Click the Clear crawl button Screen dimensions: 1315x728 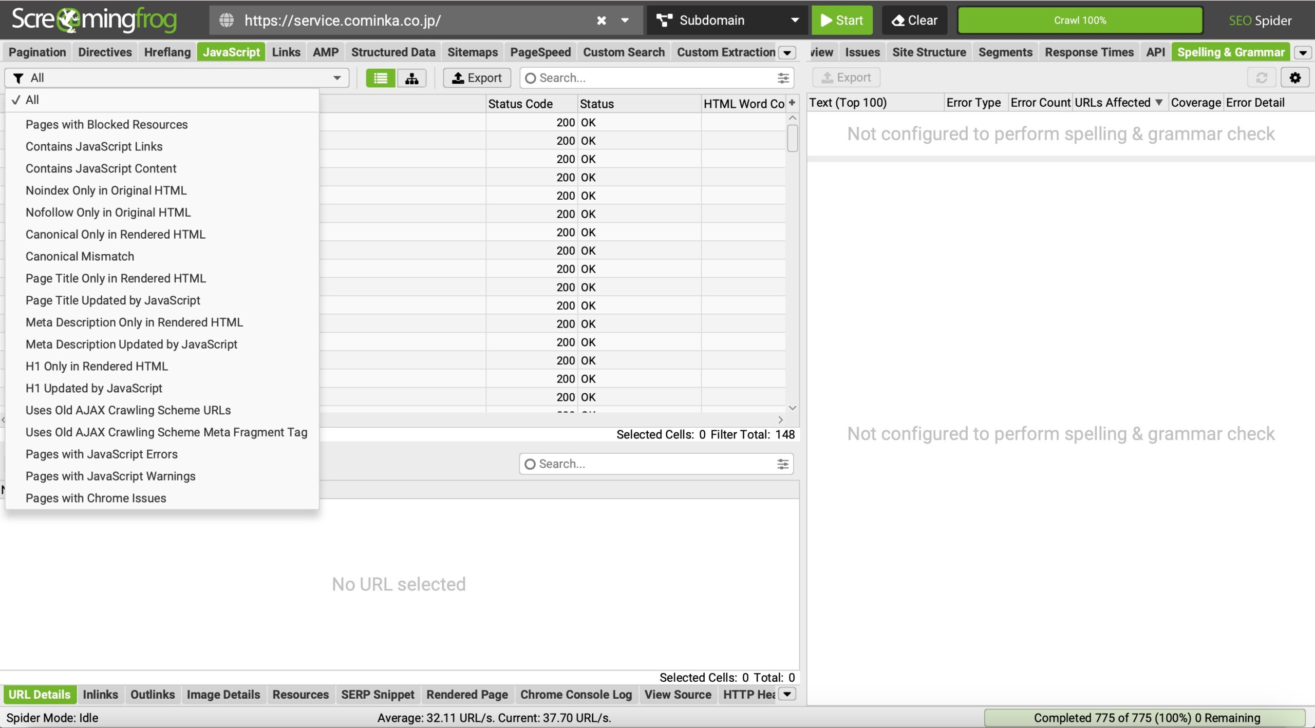coord(914,21)
